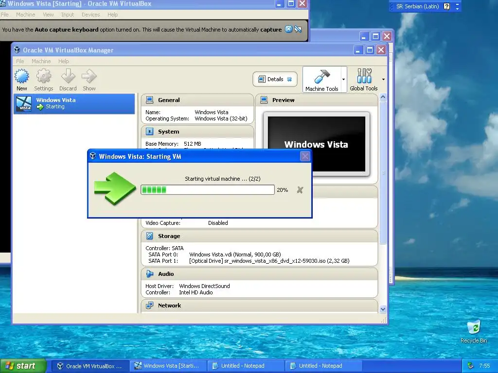Viewport: 498px width, 373px height.
Task: Click the Vista OS icon in machine list
Action: pyautogui.click(x=24, y=104)
